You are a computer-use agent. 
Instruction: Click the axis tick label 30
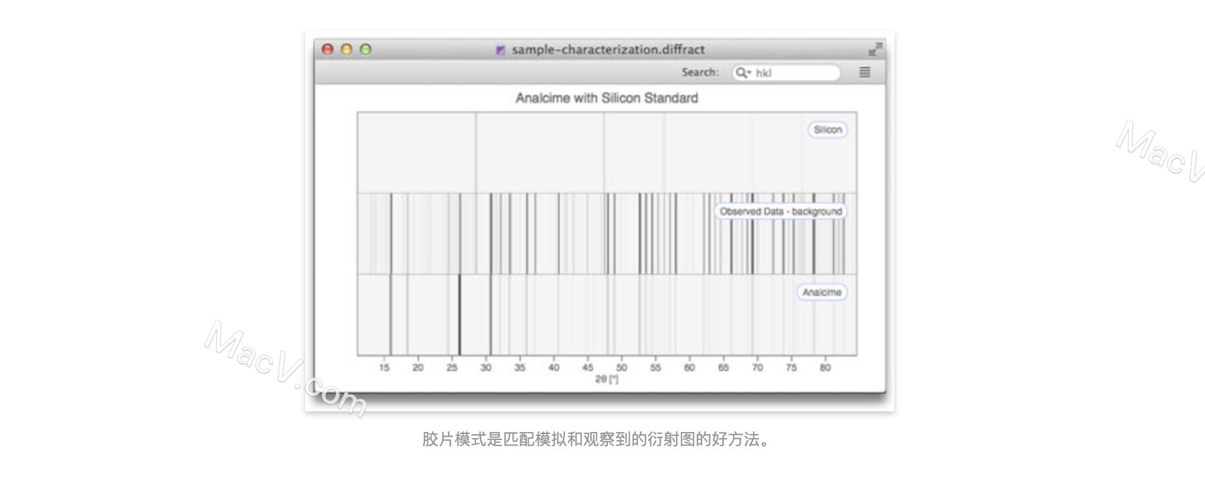(486, 368)
